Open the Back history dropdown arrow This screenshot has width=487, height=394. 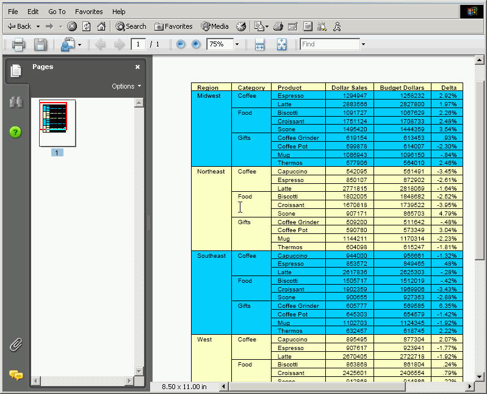(x=38, y=27)
